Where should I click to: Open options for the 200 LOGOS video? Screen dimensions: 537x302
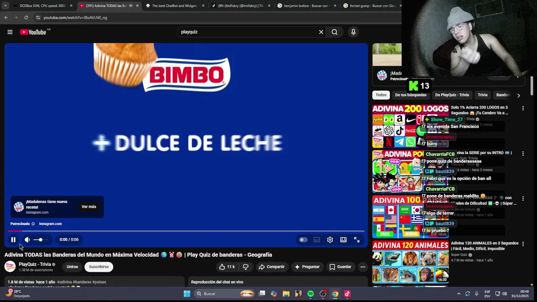523,108
